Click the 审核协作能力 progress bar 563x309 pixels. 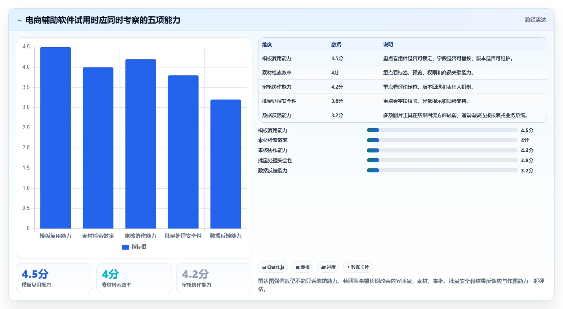[442, 150]
